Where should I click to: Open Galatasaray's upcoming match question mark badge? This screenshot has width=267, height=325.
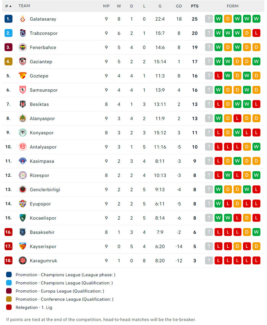(209, 19)
